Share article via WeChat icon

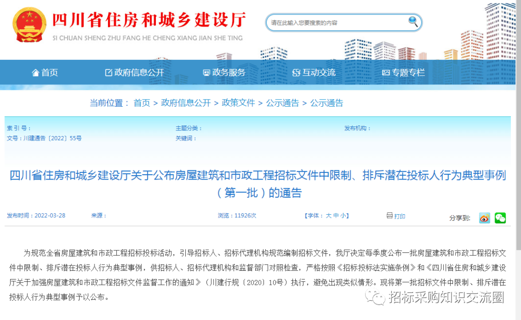pyautogui.click(x=500, y=218)
